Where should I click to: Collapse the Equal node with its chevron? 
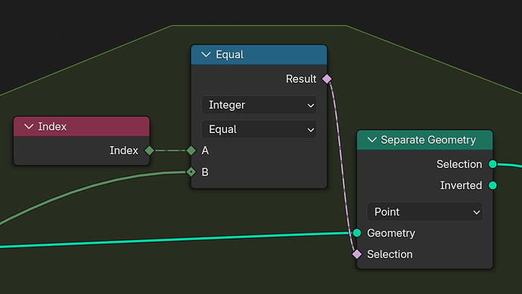pos(206,54)
